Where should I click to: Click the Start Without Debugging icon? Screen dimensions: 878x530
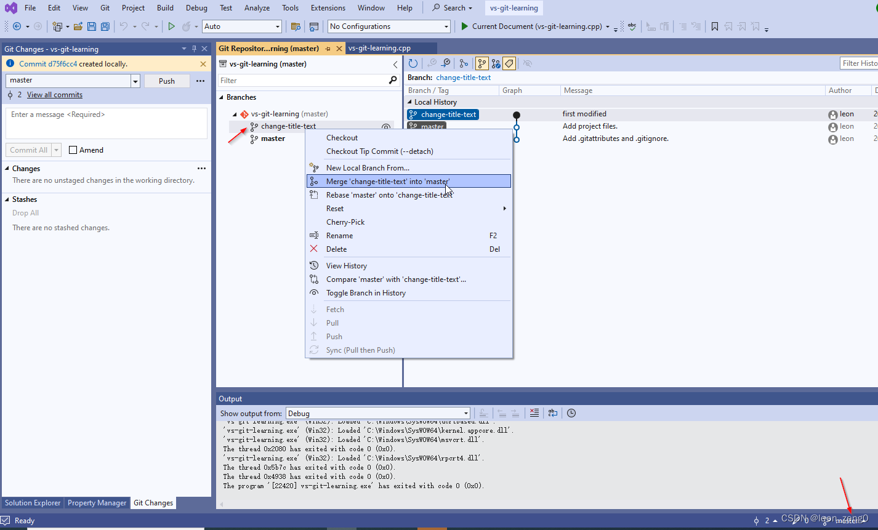pyautogui.click(x=172, y=26)
